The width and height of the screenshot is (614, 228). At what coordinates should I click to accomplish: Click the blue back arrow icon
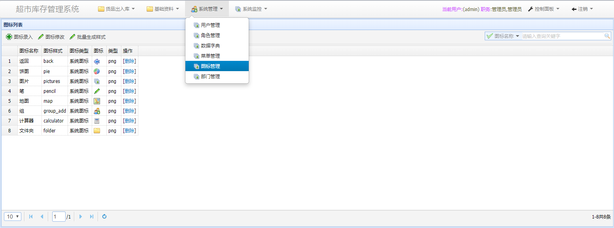[97, 61]
